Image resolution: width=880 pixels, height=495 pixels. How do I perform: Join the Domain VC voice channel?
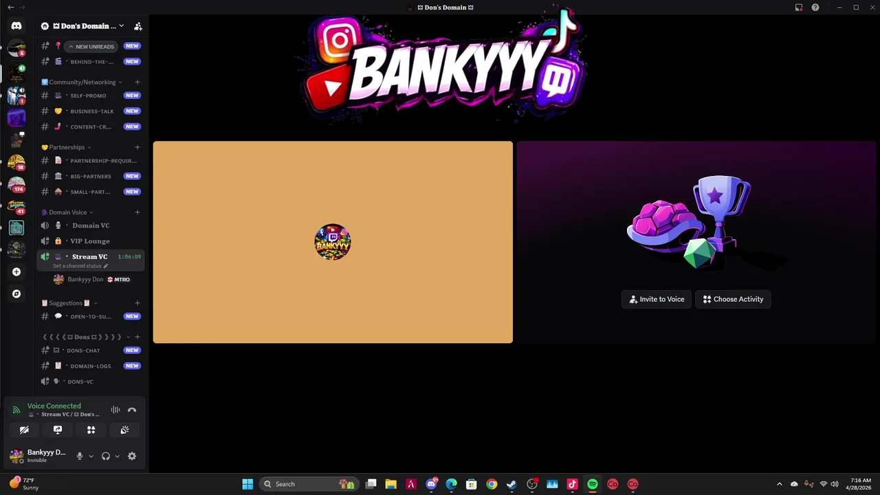click(90, 225)
